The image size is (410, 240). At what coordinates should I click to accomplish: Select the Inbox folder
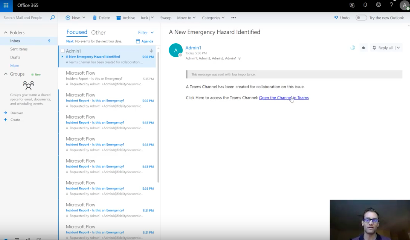29,41
